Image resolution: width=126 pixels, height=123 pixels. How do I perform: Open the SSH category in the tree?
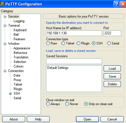point(17,94)
